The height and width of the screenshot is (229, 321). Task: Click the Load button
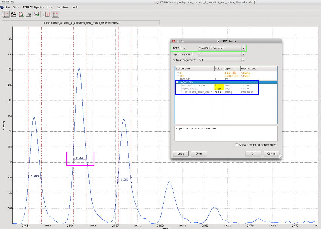pos(181,154)
